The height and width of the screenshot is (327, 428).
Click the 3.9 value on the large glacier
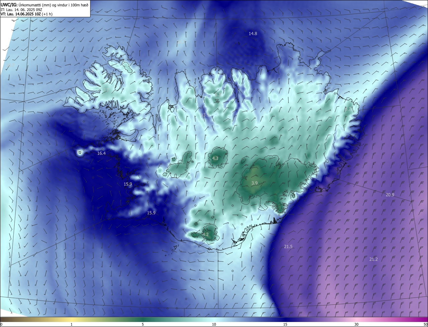254,183
